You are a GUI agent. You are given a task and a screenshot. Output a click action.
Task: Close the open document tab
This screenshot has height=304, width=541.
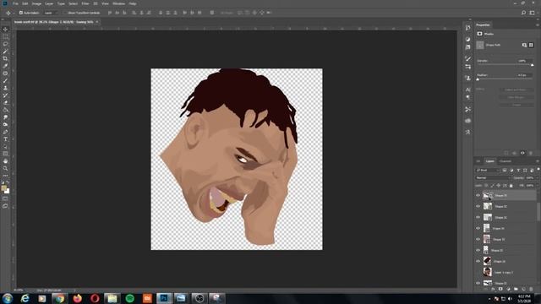pos(97,22)
